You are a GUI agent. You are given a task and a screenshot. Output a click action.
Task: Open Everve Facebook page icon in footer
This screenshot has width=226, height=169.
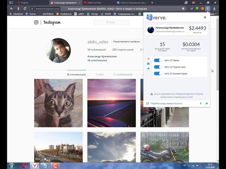201,104
